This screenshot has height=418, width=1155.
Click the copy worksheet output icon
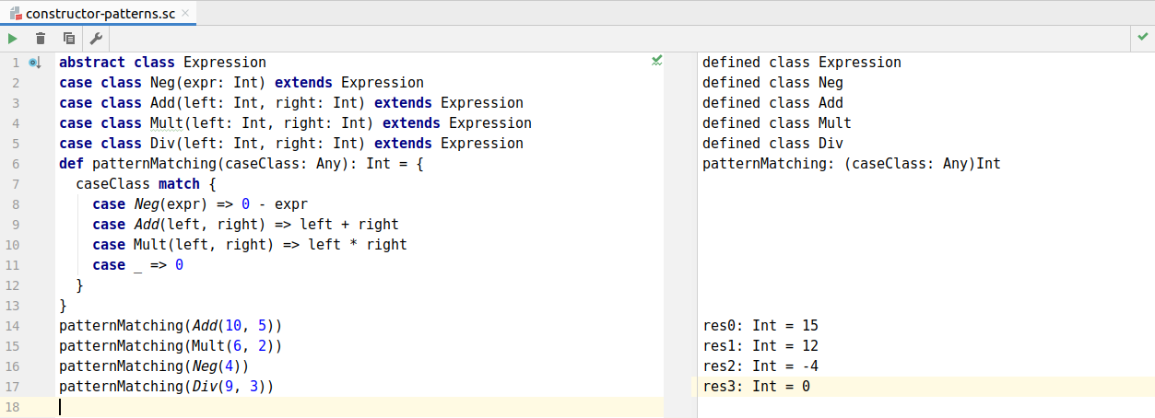pyautogui.click(x=68, y=38)
